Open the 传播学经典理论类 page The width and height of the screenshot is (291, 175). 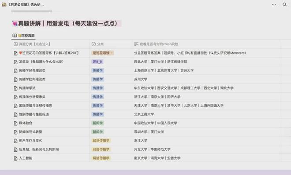click(x=32, y=70)
